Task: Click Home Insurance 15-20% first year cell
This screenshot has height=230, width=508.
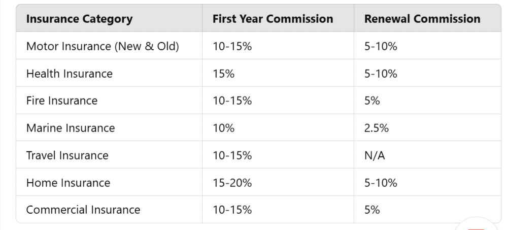Action: (232, 183)
